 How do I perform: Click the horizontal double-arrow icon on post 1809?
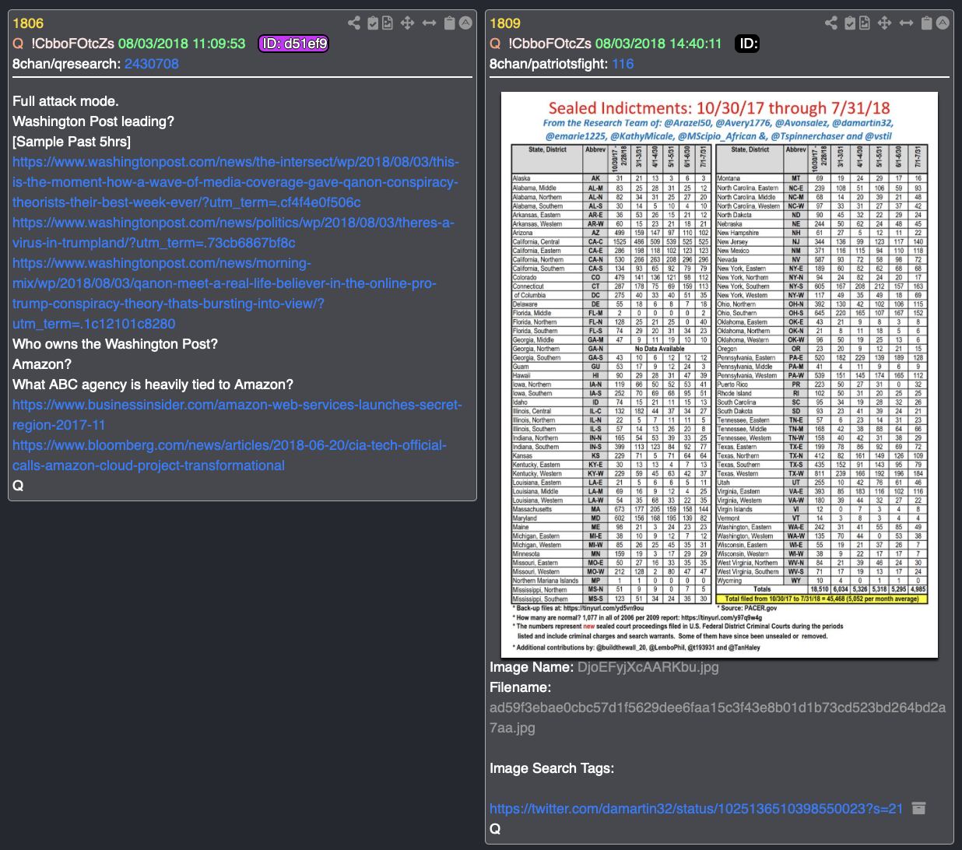click(906, 23)
